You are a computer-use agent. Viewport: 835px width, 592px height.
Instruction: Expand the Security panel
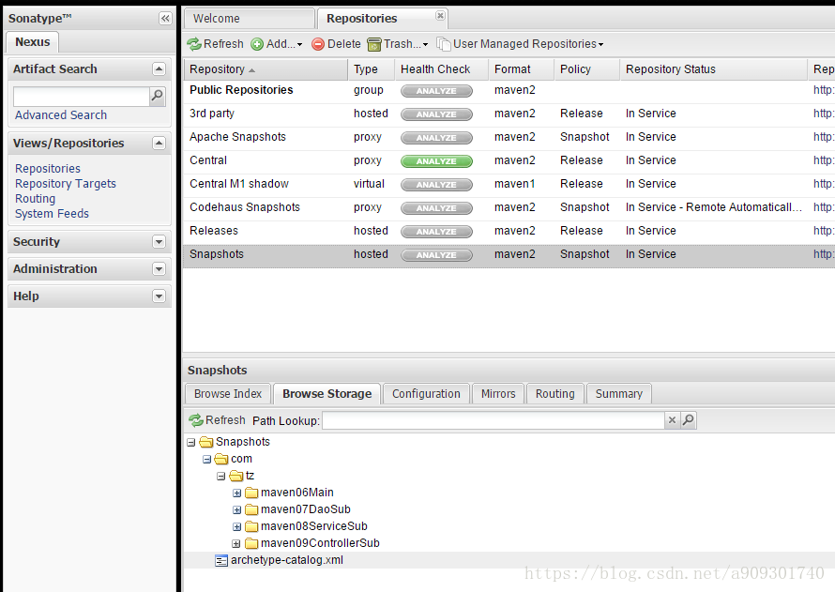point(159,242)
